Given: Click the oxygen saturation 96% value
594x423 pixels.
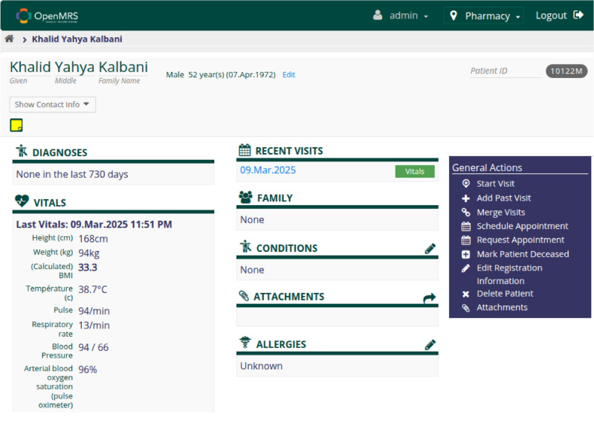Looking at the screenshot, I should [88, 369].
